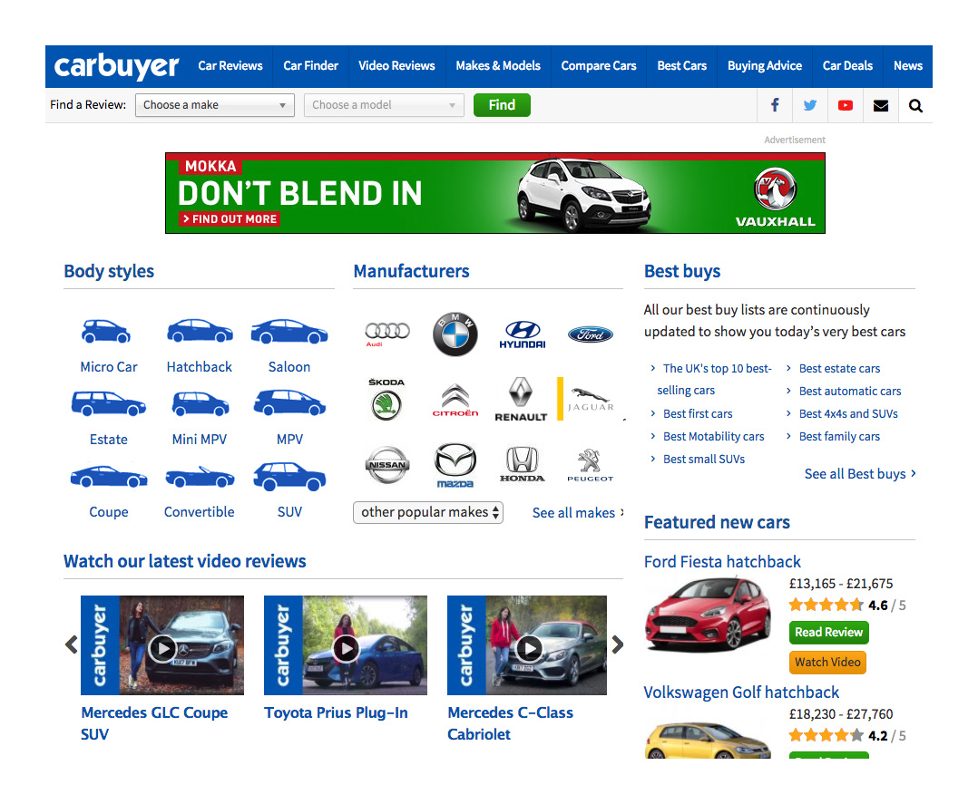
Task: Expand the other popular makes dropdown
Action: coord(428,512)
